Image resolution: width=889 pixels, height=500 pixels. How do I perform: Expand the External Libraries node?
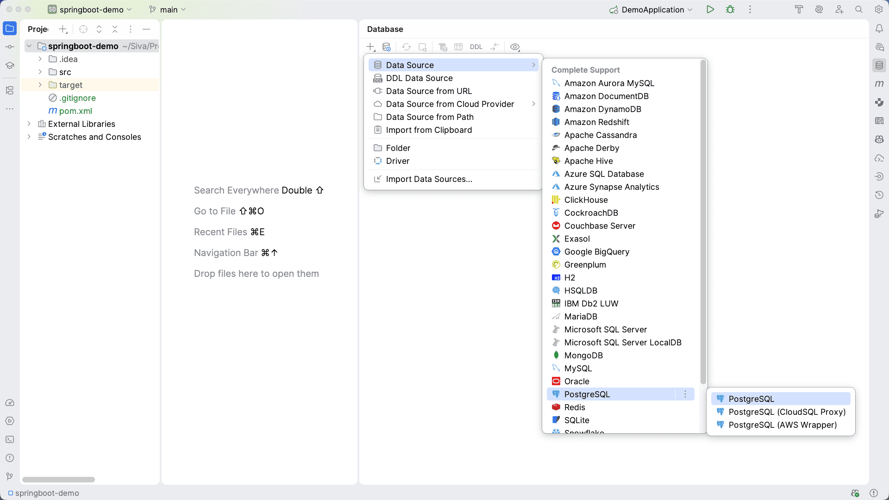[29, 124]
